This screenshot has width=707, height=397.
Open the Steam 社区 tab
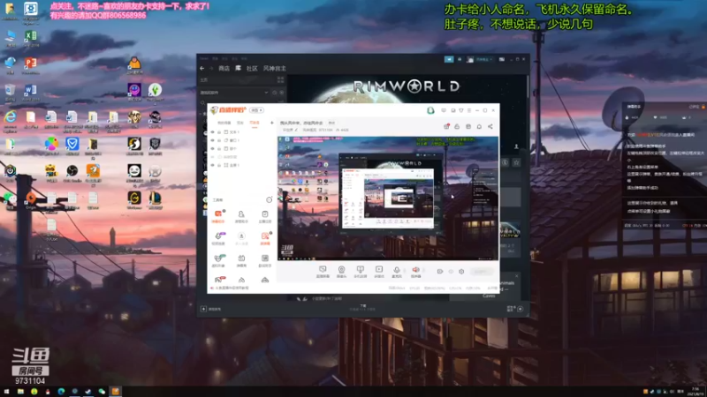click(x=252, y=69)
